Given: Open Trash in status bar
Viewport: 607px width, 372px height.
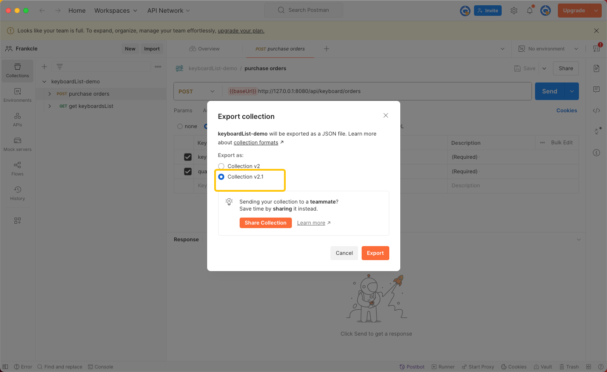Looking at the screenshot, I should coord(569,367).
